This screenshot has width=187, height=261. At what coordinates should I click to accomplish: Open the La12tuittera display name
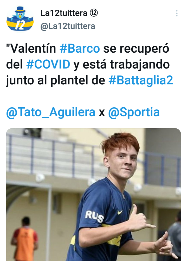point(64,13)
